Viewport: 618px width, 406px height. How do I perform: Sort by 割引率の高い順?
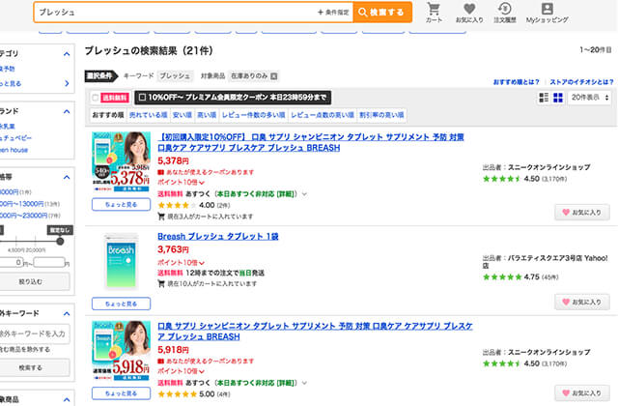click(x=381, y=115)
